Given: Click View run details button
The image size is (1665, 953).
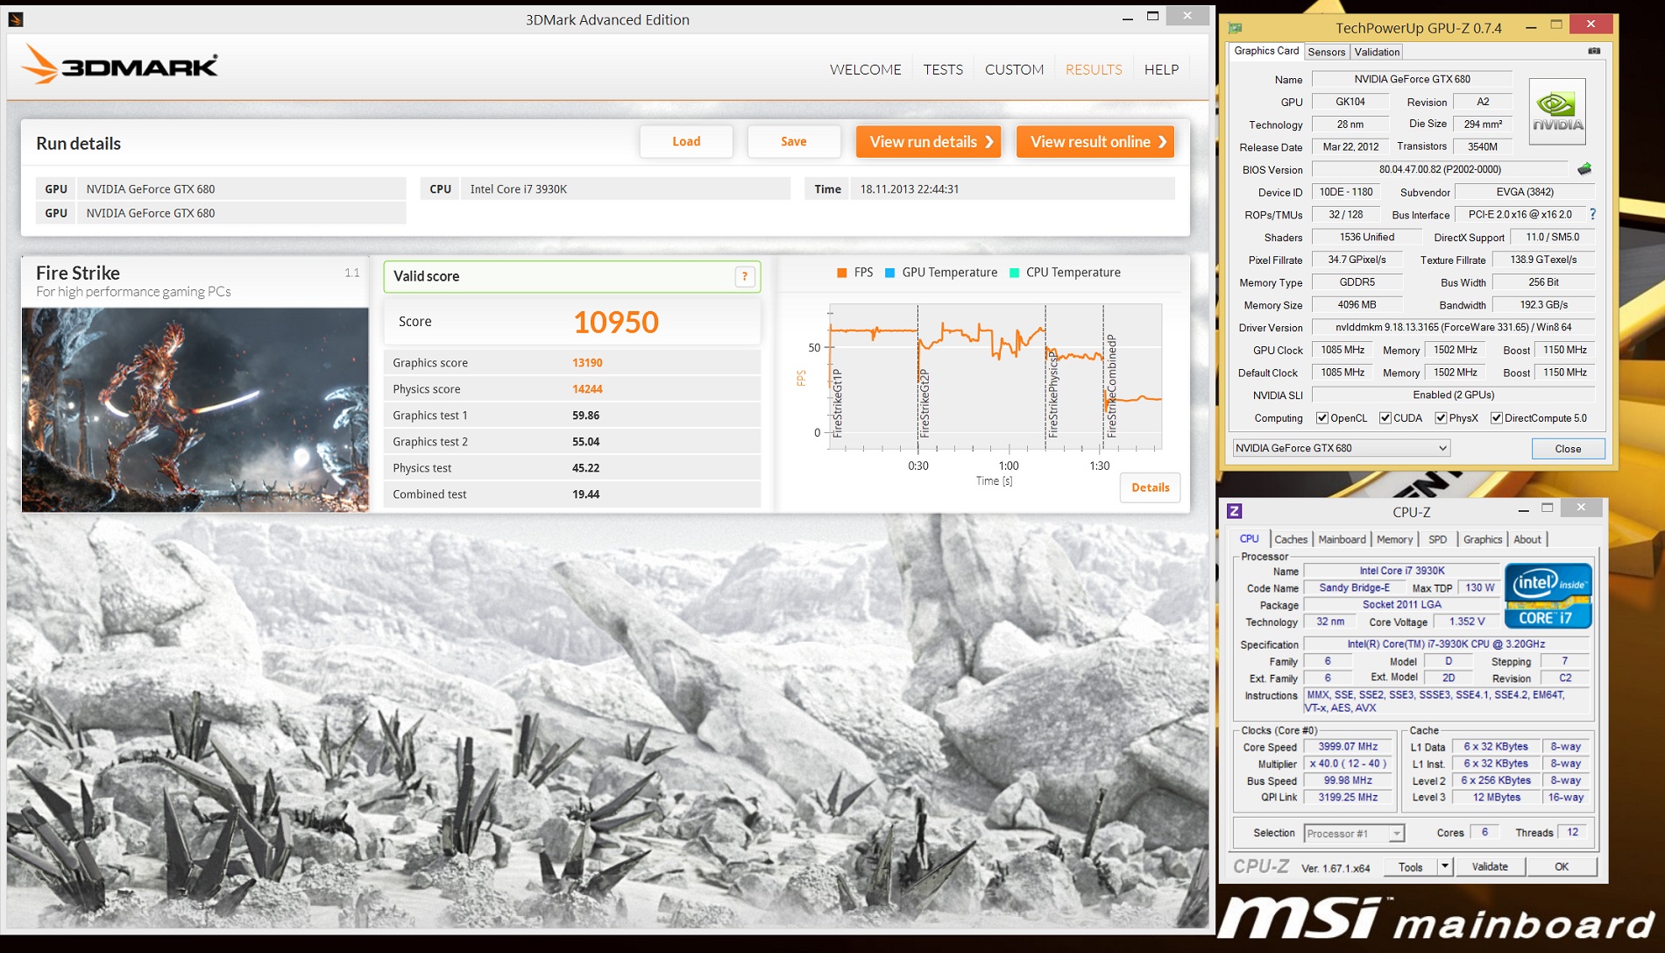Looking at the screenshot, I should tap(929, 142).
